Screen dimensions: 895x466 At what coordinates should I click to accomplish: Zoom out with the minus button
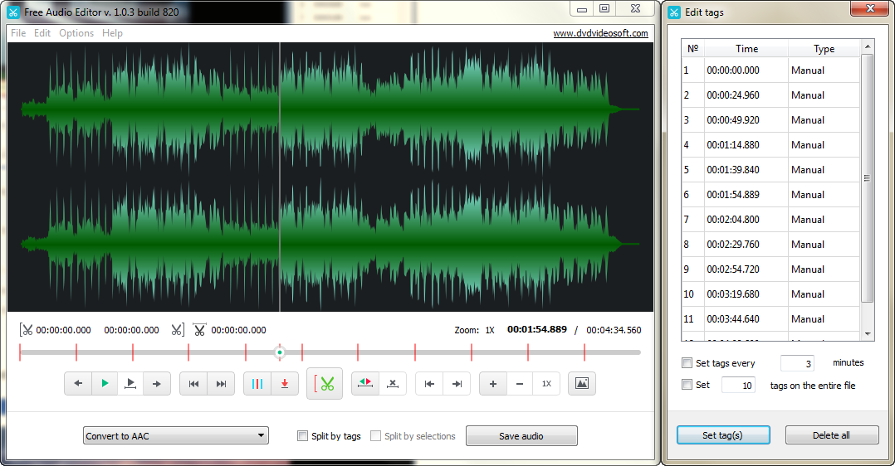point(520,384)
